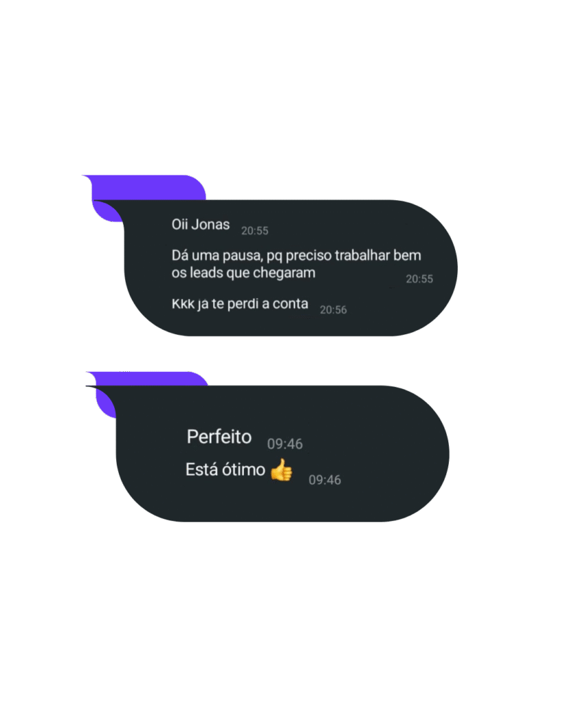The image size is (563, 704).
Task: Select the 'Kkk já te perdi a conta' message
Action: pos(240,304)
